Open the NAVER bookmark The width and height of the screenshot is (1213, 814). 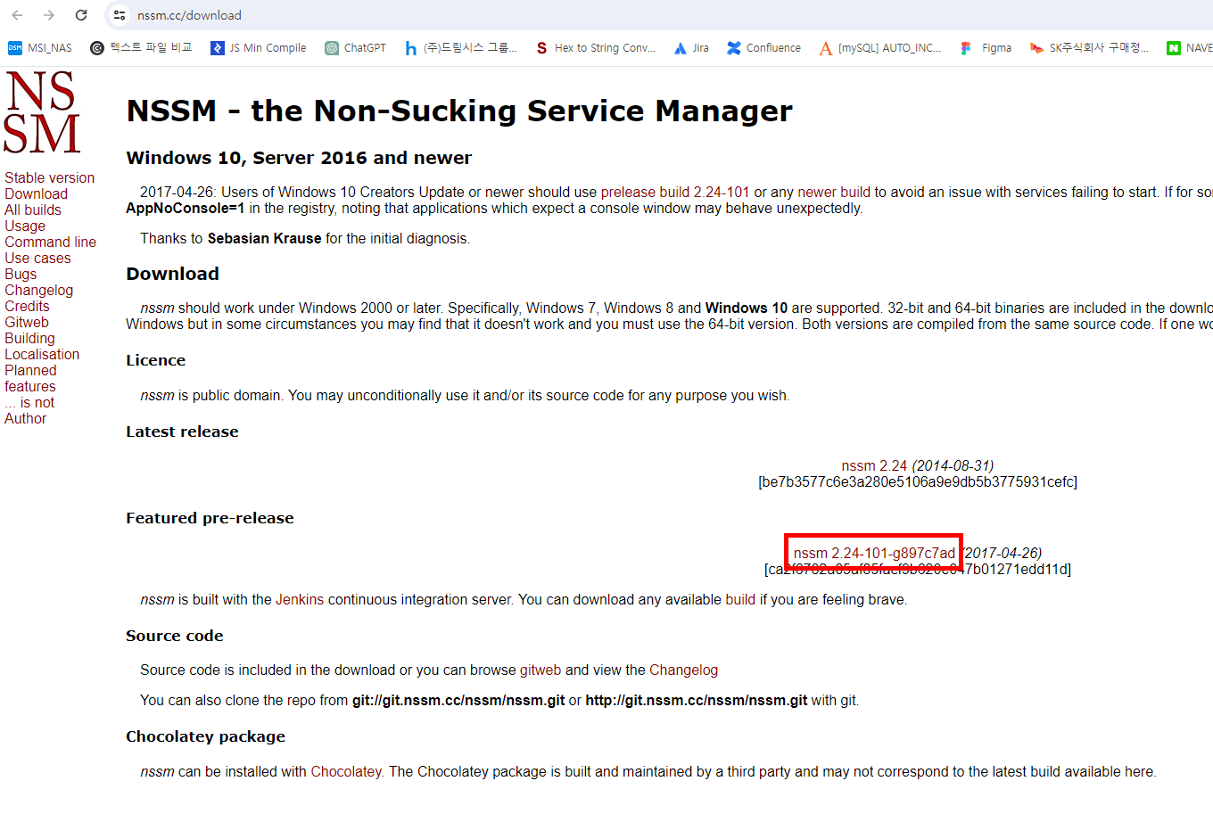tap(1190, 48)
